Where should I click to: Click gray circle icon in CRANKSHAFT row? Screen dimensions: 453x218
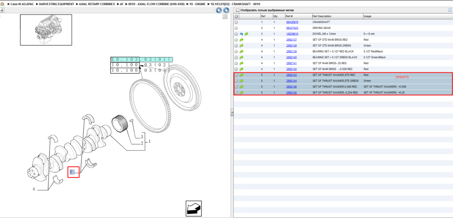(236, 22)
